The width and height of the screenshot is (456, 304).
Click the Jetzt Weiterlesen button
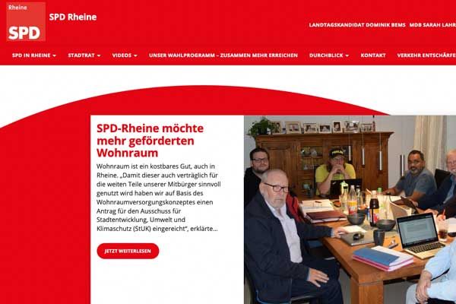point(128,251)
